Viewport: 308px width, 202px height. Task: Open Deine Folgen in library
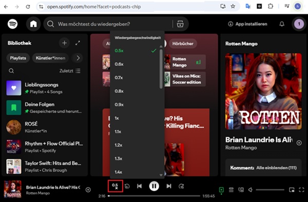[45, 108]
